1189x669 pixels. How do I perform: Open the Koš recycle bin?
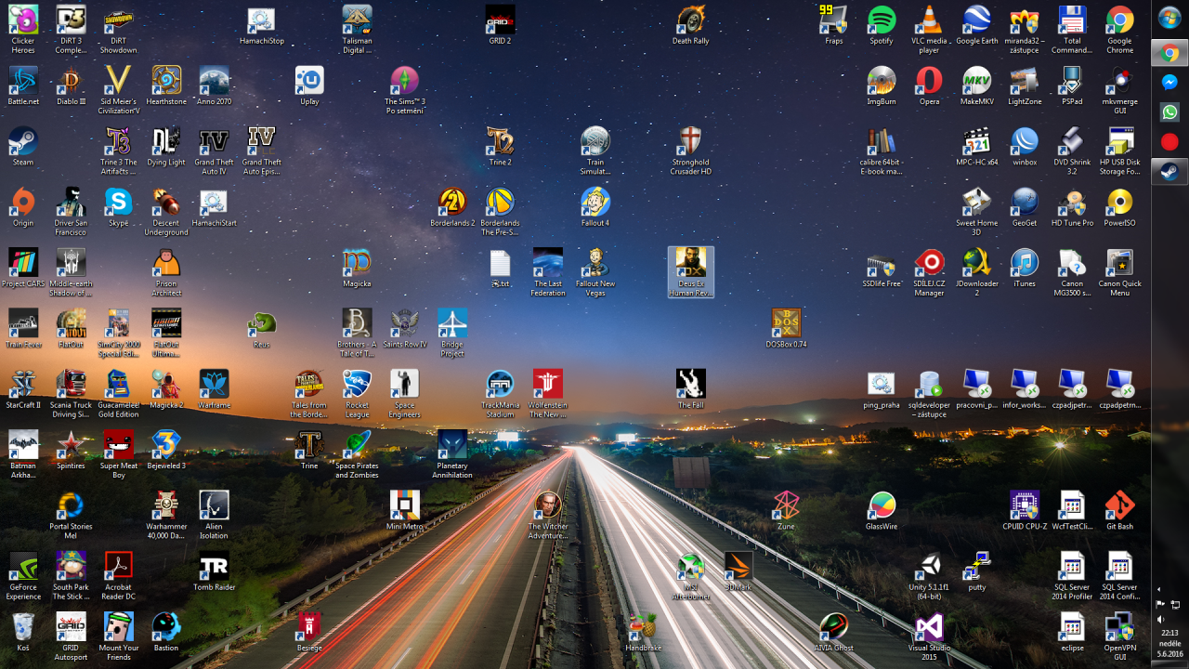pyautogui.click(x=23, y=632)
